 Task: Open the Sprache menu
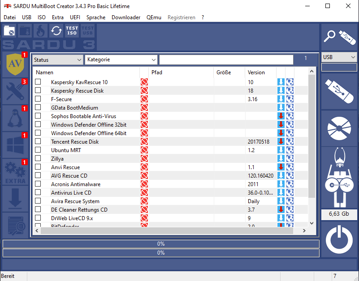(96, 17)
